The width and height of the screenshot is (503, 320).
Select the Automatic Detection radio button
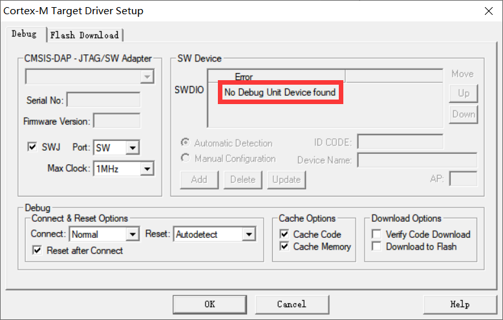185,142
